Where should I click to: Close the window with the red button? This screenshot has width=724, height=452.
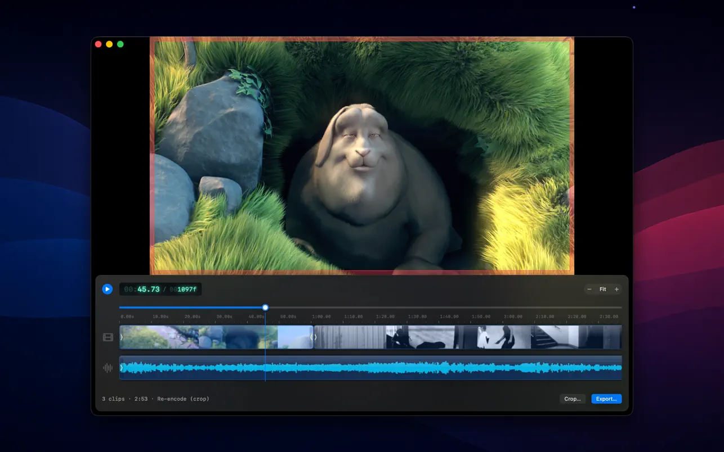click(99, 44)
